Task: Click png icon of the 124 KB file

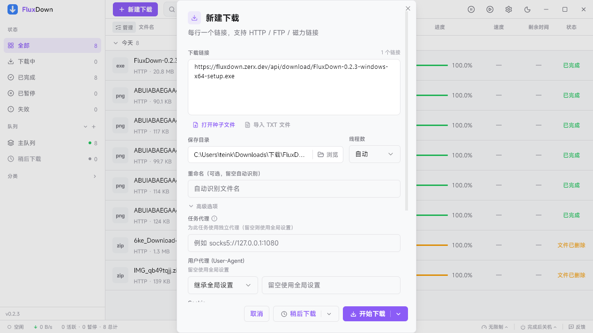Action: [120, 216]
